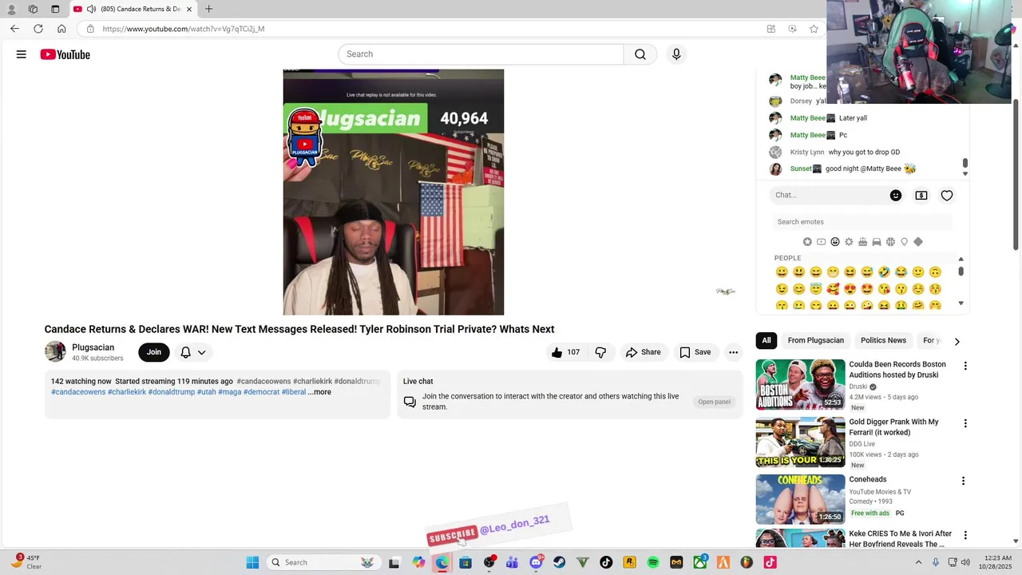Image resolution: width=1022 pixels, height=575 pixels.
Task: Click the Chat message input field
Action: tap(827, 196)
